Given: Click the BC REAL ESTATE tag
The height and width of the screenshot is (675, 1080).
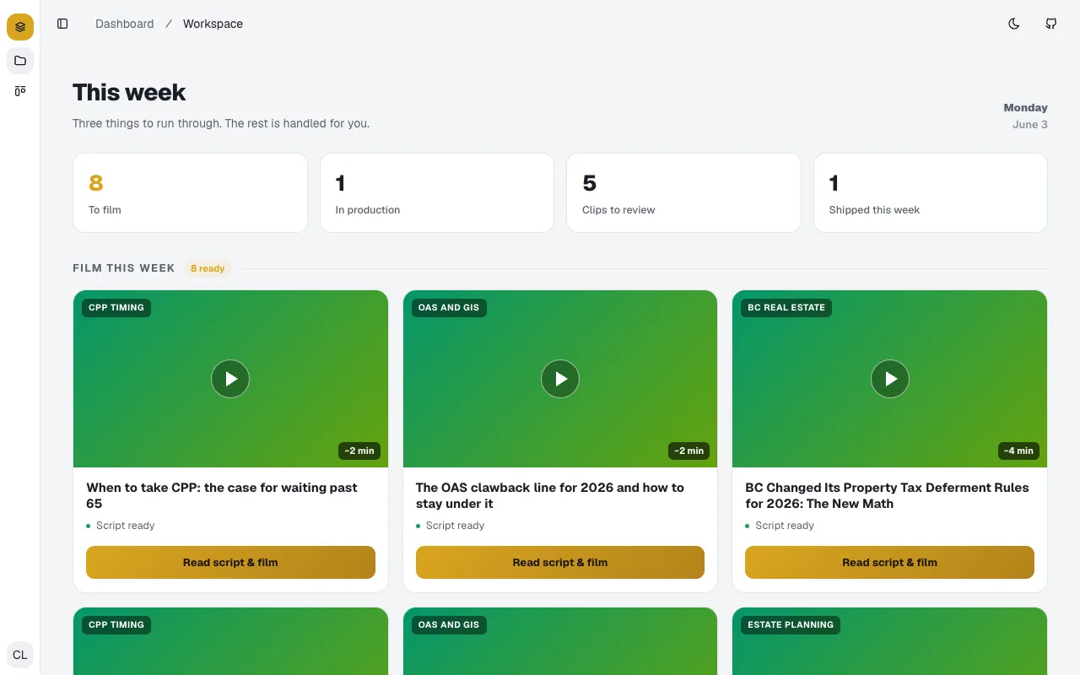Looking at the screenshot, I should [786, 307].
